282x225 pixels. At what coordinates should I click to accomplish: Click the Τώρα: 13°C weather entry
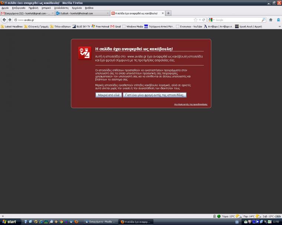(232, 216)
